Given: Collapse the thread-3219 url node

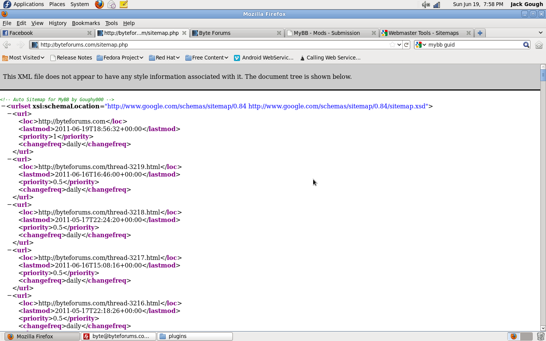Looking at the screenshot, I should click(x=9, y=159).
